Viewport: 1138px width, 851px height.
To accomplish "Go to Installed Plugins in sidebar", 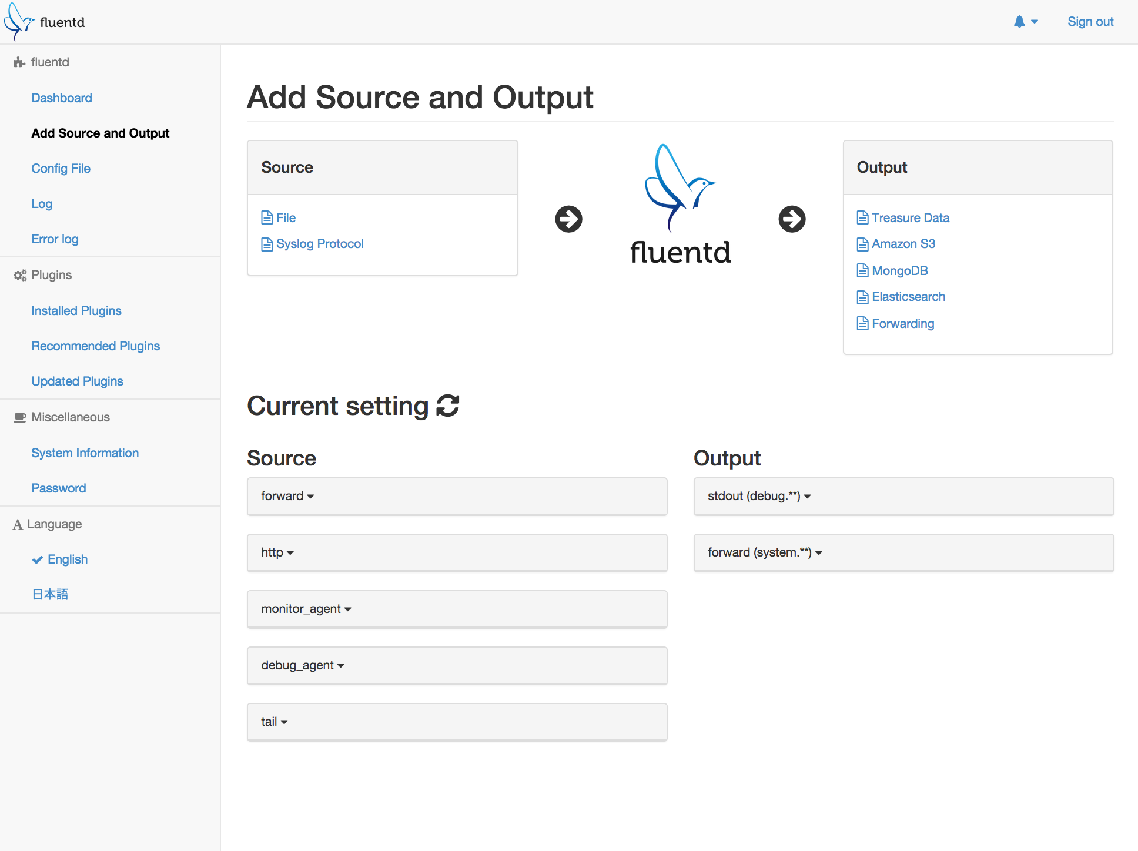I will [76, 311].
